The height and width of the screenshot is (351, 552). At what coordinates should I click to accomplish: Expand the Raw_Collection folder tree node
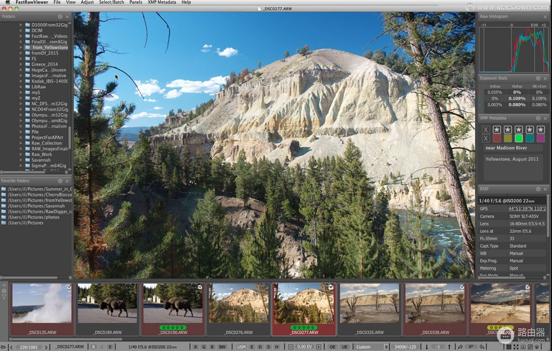pos(21,143)
